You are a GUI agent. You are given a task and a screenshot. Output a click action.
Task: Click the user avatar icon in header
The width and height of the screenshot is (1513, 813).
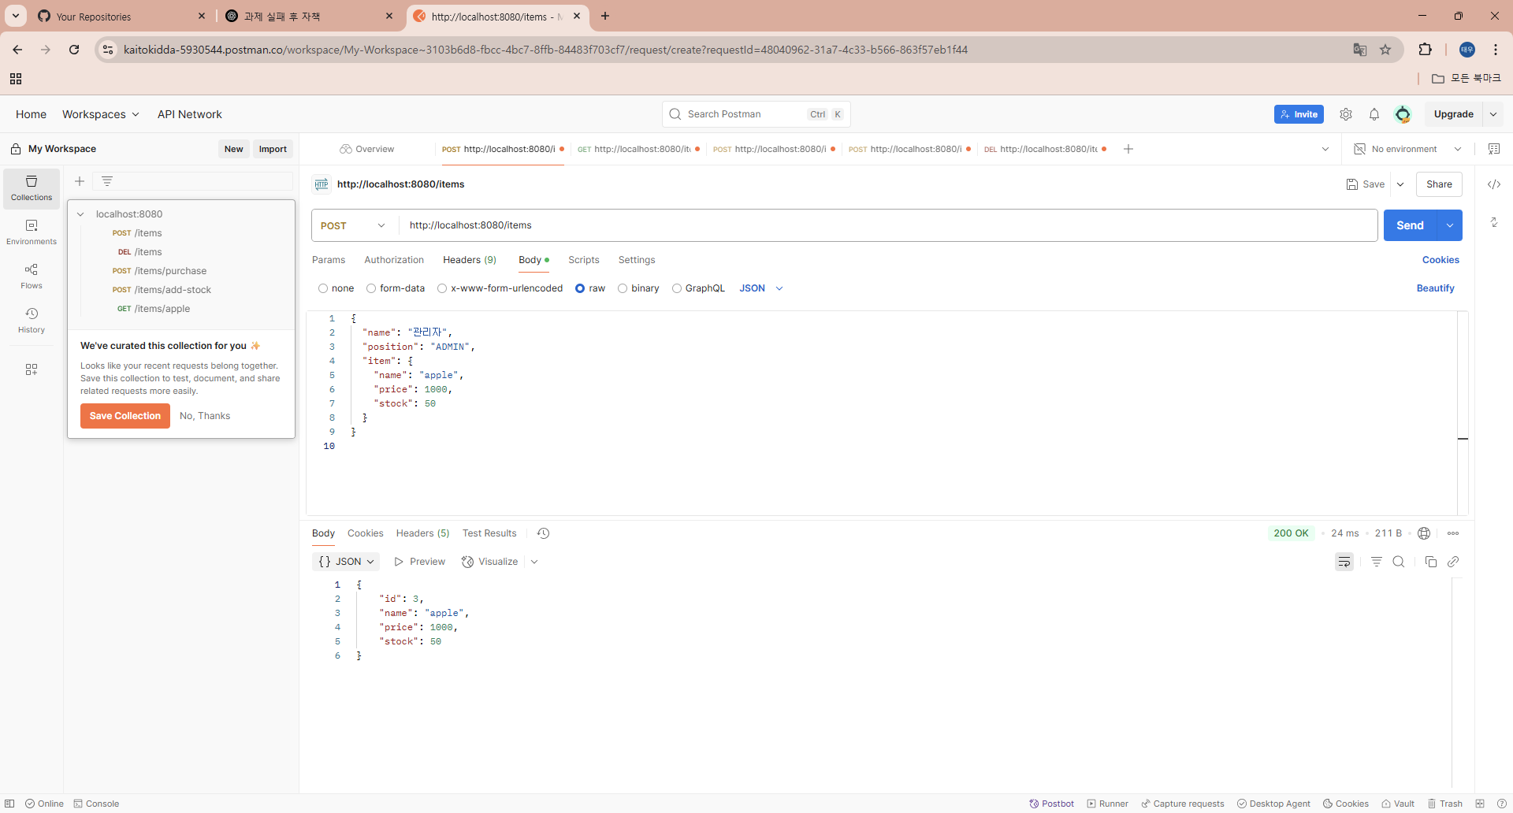tap(1403, 114)
